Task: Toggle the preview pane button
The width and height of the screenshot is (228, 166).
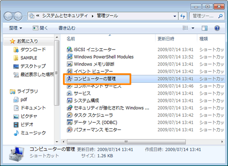Action: tap(204, 28)
